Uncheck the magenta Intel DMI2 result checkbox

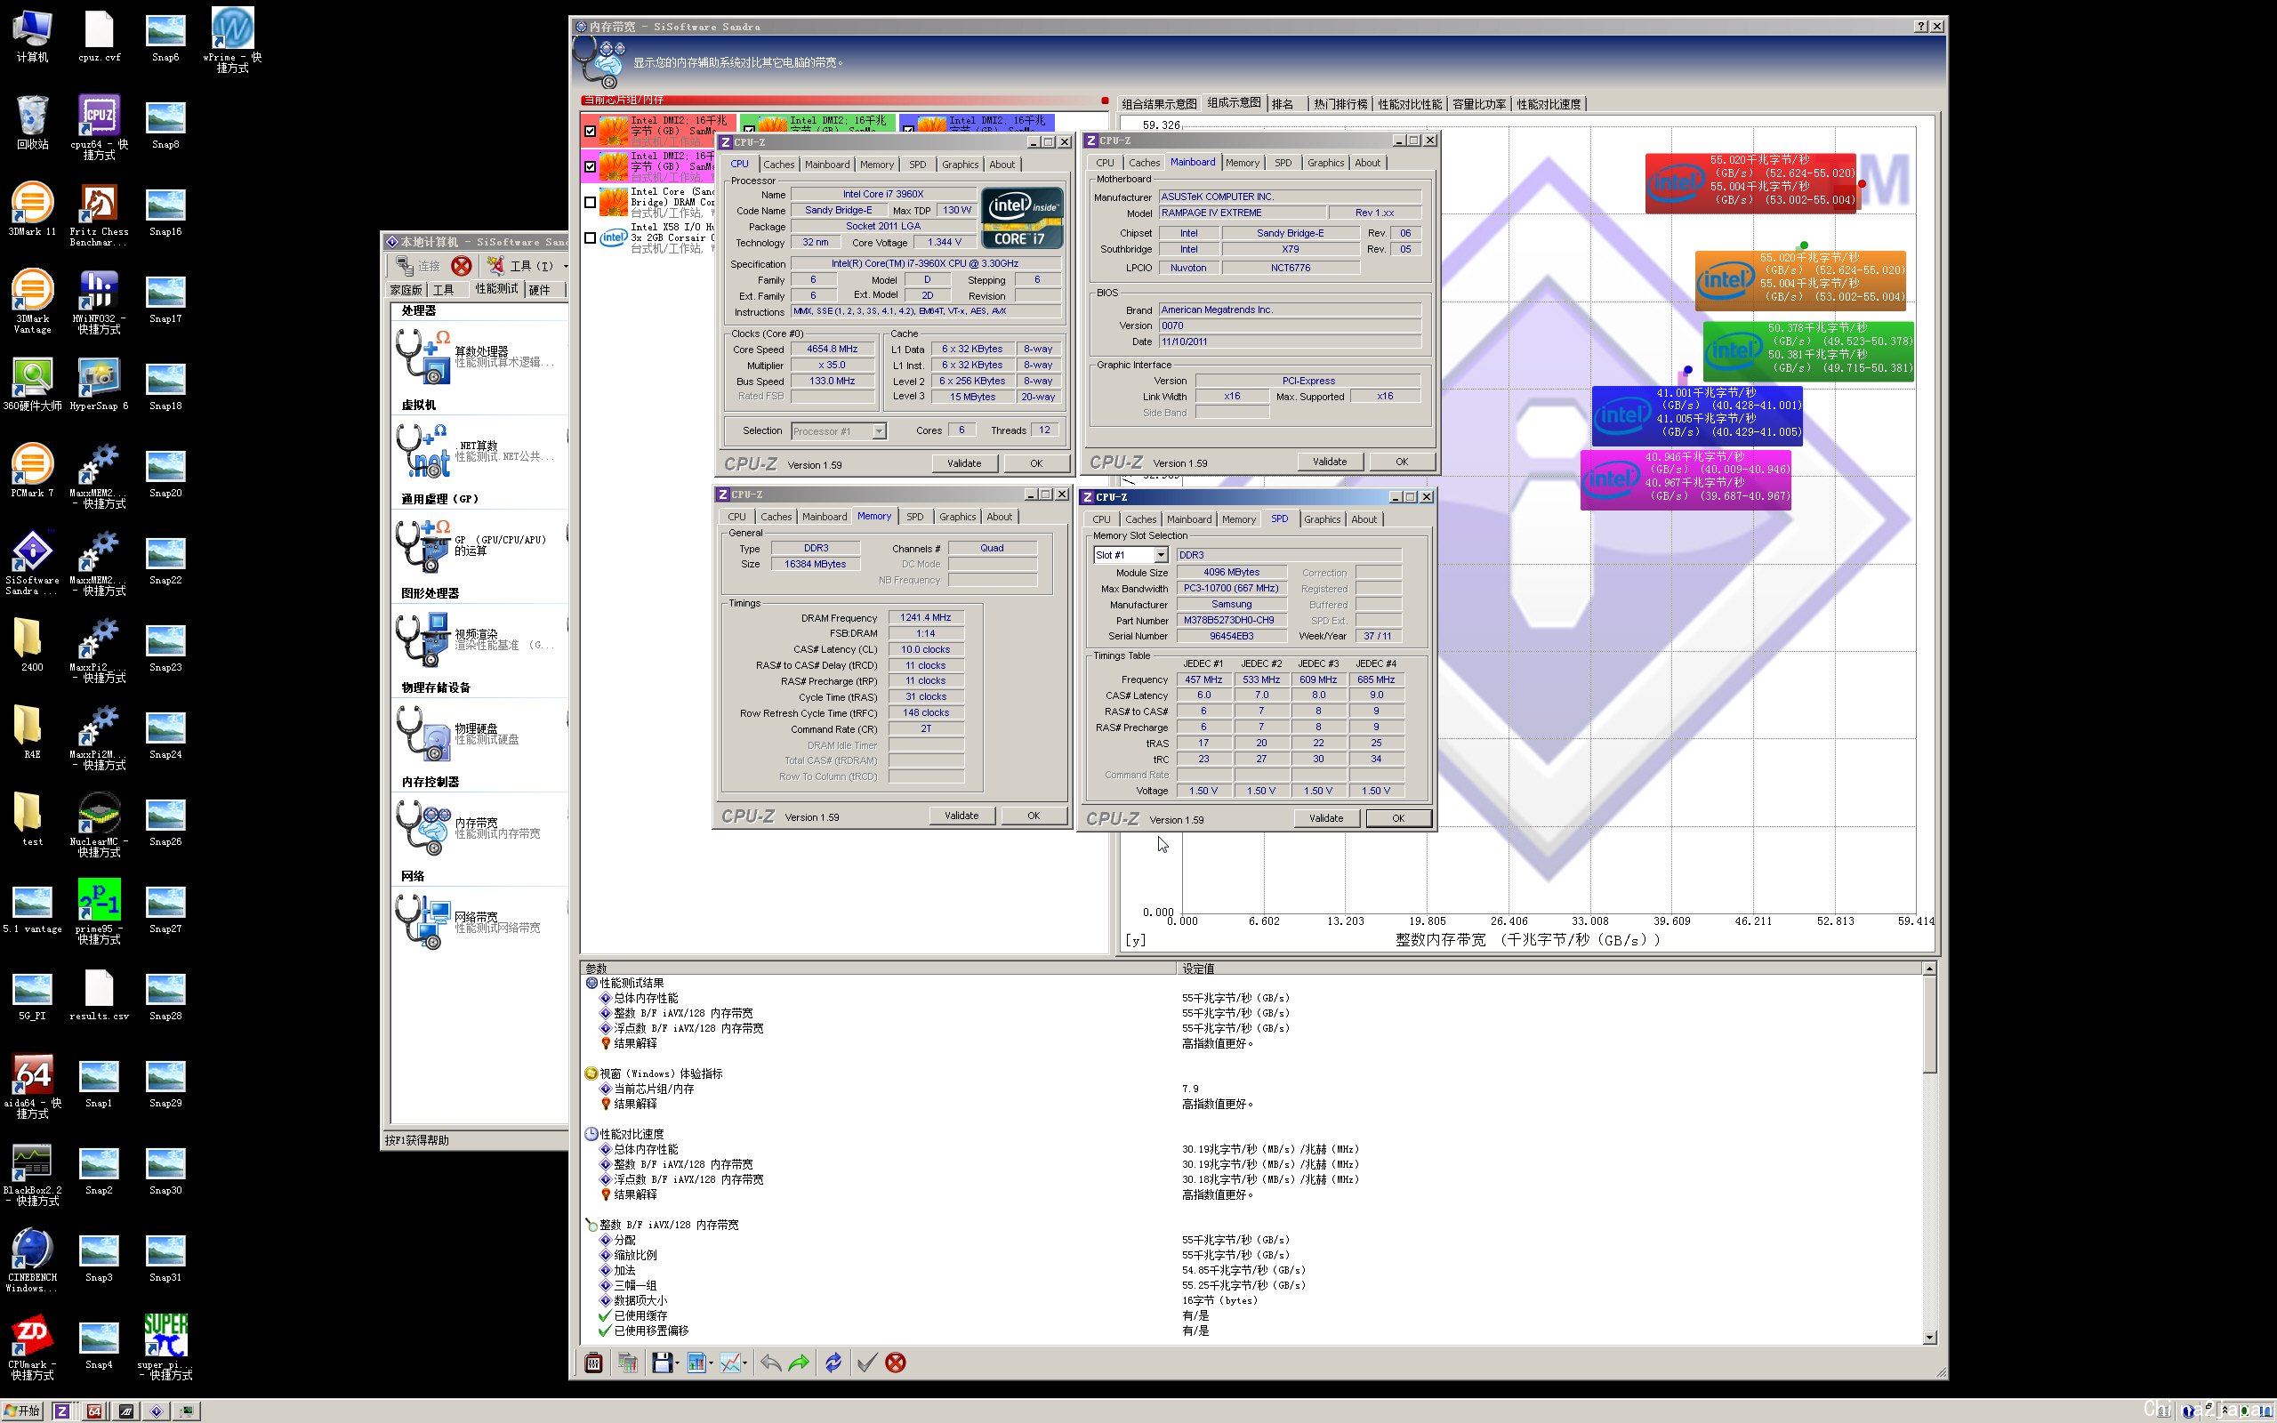click(590, 166)
